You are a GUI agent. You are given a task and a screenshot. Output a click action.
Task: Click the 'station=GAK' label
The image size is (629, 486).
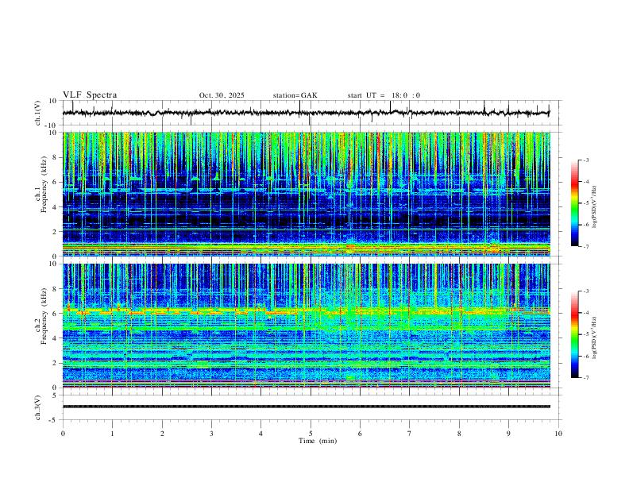pyautogui.click(x=295, y=95)
